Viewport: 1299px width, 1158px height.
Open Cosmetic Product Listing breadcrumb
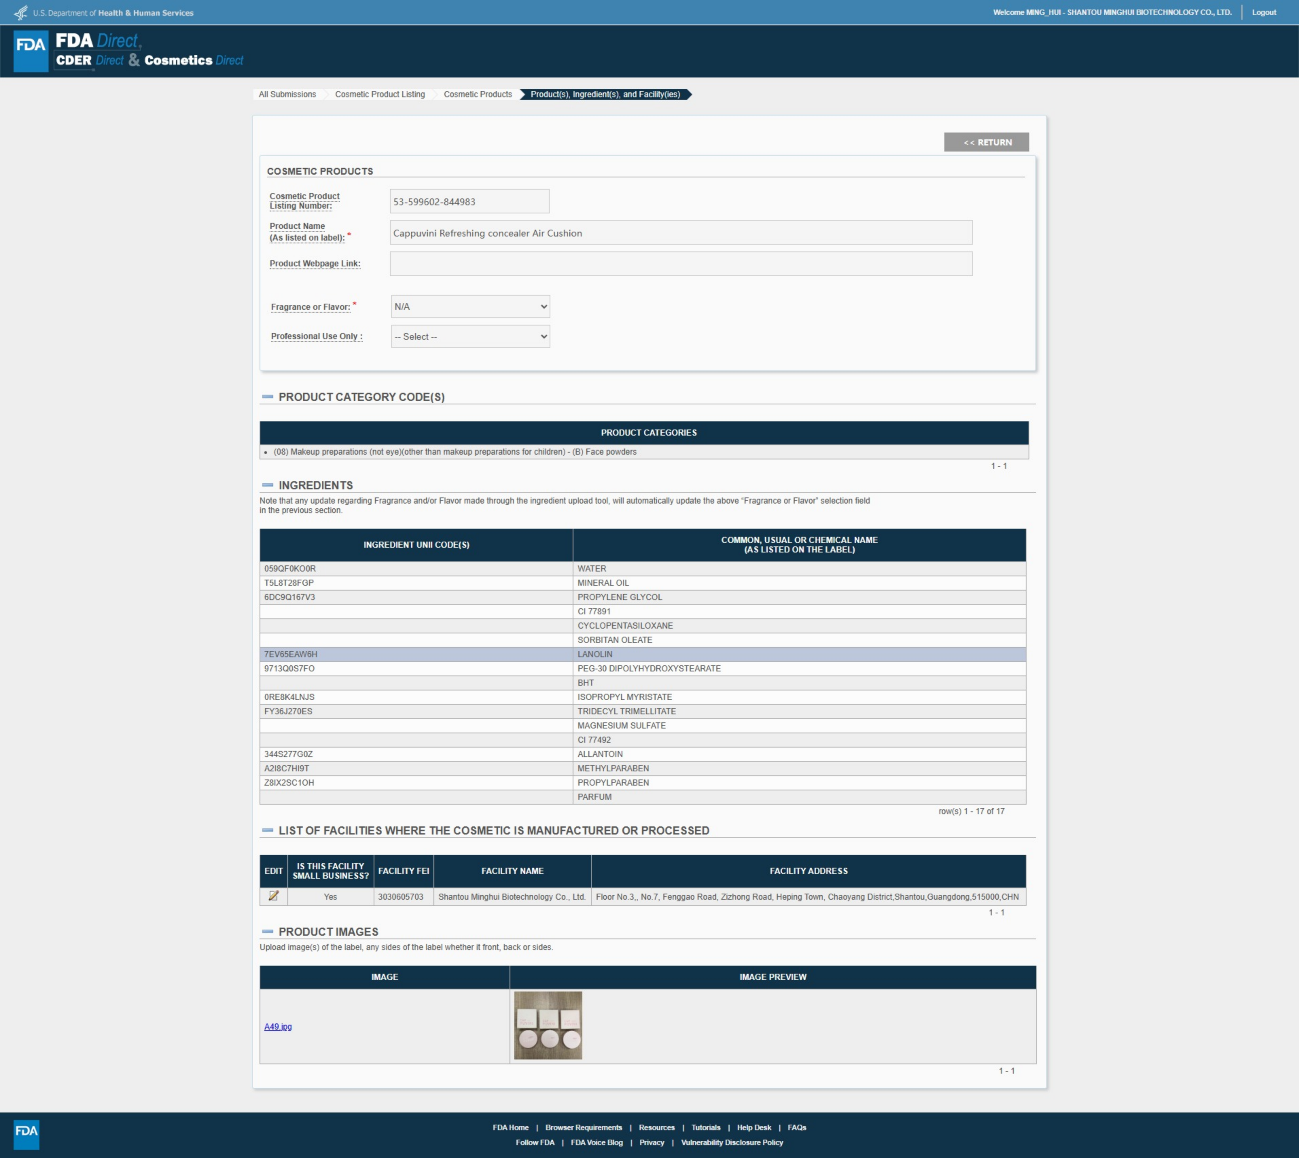(x=380, y=94)
